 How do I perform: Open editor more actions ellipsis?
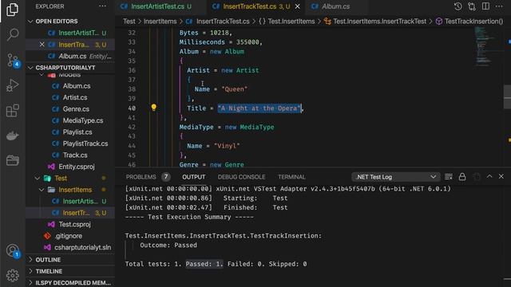pyautogui.click(x=499, y=6)
